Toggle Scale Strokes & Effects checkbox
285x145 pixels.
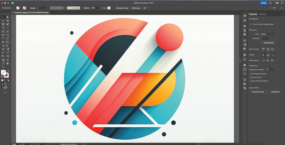250,81
